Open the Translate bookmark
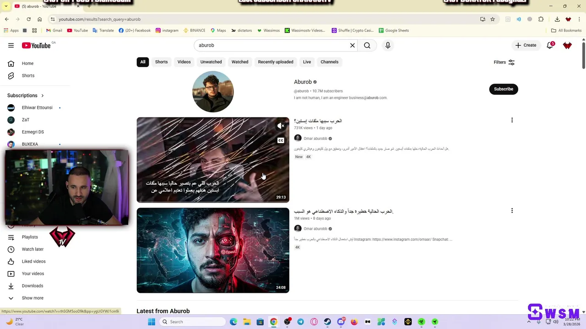Viewport: 586px width, 329px height. tap(103, 31)
